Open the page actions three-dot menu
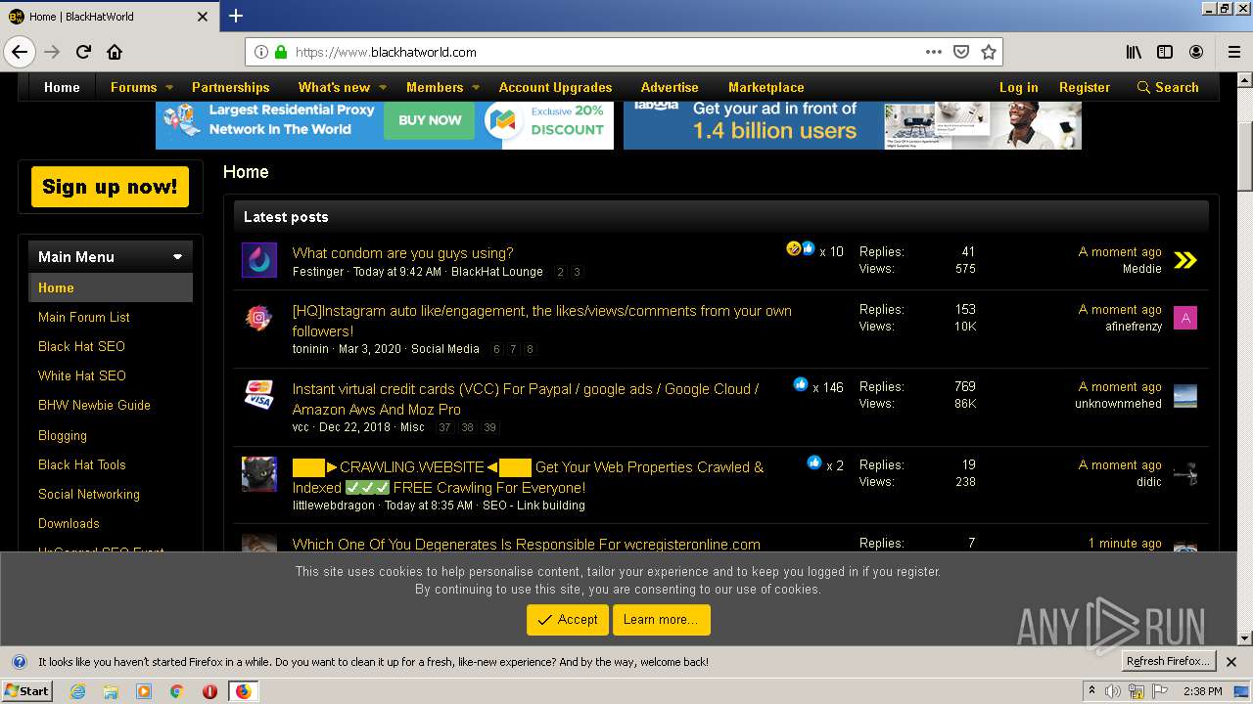1253x704 pixels. coord(934,52)
